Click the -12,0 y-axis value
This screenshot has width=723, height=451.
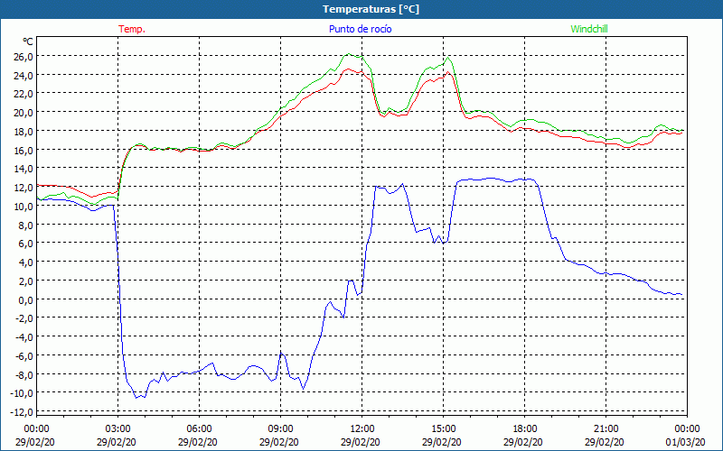point(23,412)
